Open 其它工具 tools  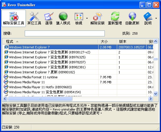pos(34,18)
